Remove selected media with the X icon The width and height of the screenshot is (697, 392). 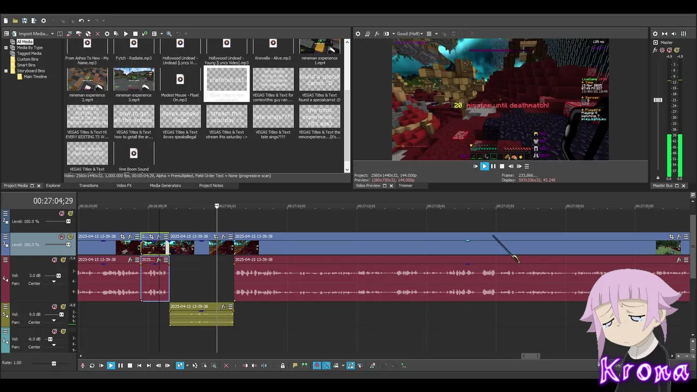(x=97, y=34)
